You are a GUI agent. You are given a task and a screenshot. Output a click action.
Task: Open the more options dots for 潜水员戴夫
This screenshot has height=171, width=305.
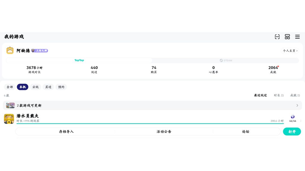[x=301, y=121]
